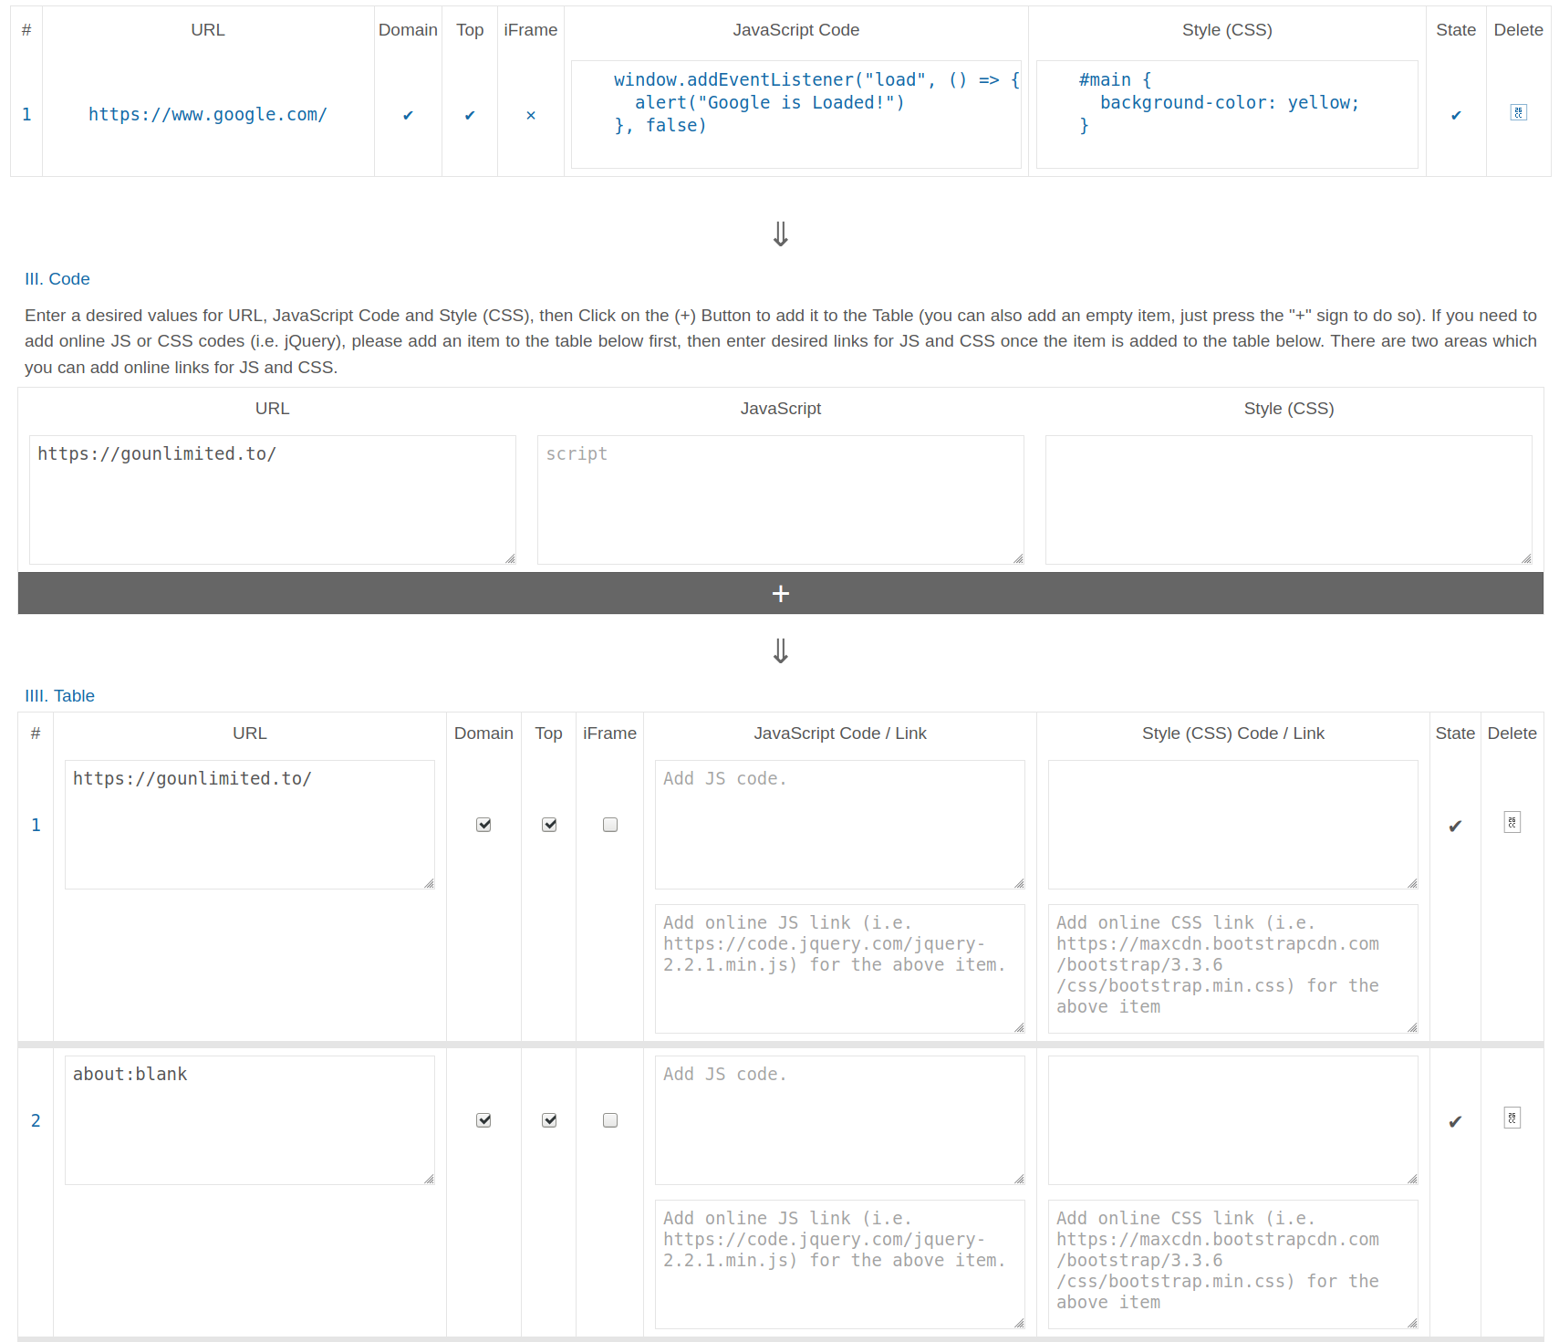The width and height of the screenshot is (1559, 1342).
Task: Click delete icon for gounlimited.to table row
Action: point(1512,822)
